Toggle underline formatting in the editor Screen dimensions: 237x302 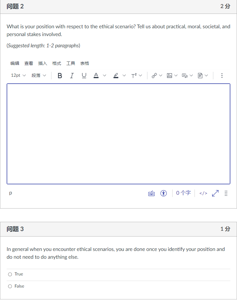[84, 76]
